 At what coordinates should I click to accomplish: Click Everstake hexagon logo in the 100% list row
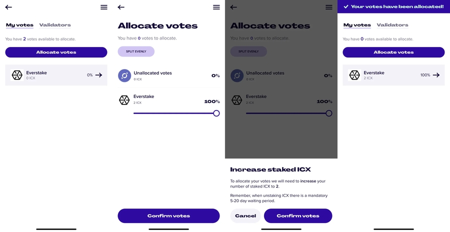point(354,75)
